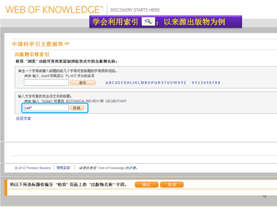Browse titles starting with letter H
The height and width of the screenshot is (207, 277).
tap(128, 83)
